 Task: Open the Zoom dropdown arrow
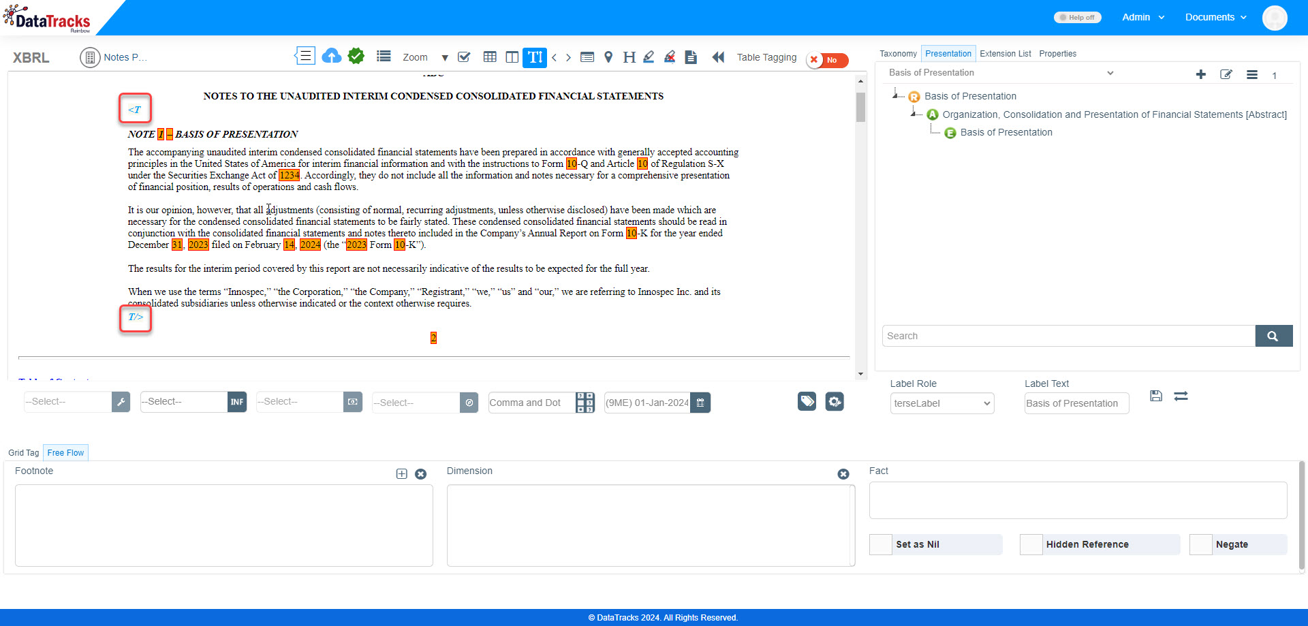[x=445, y=58]
